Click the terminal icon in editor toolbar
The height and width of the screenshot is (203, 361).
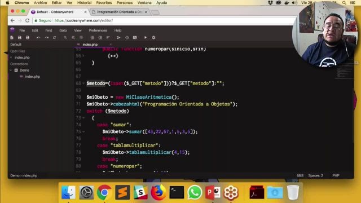tap(135, 38)
